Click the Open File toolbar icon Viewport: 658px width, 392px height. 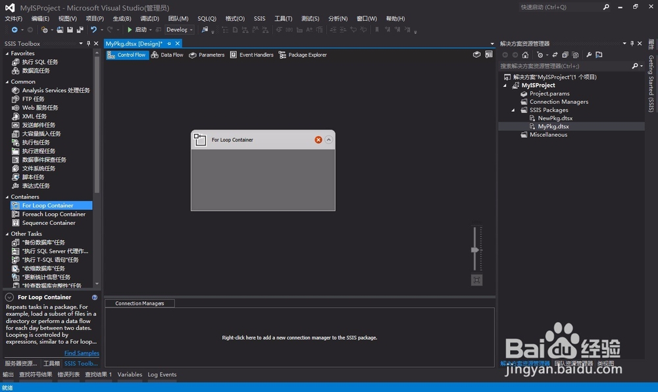coord(60,30)
